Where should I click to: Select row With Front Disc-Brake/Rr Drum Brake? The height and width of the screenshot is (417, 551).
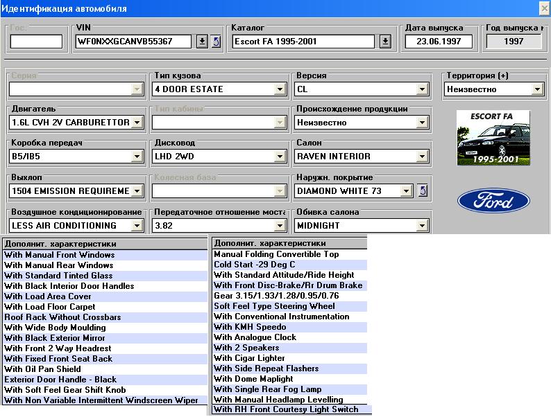[290, 285]
